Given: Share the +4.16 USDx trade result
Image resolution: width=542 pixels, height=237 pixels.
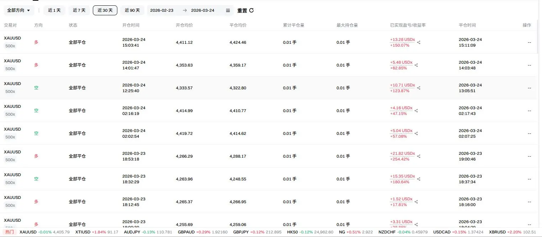Looking at the screenshot, I should tap(416, 111).
